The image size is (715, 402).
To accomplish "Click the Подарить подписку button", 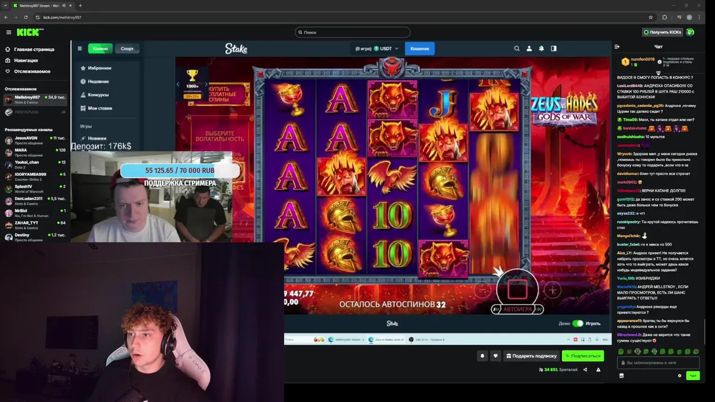I will [x=531, y=356].
